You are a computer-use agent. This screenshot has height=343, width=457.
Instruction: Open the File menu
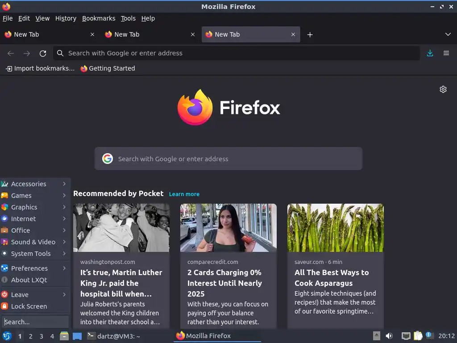(x=8, y=18)
